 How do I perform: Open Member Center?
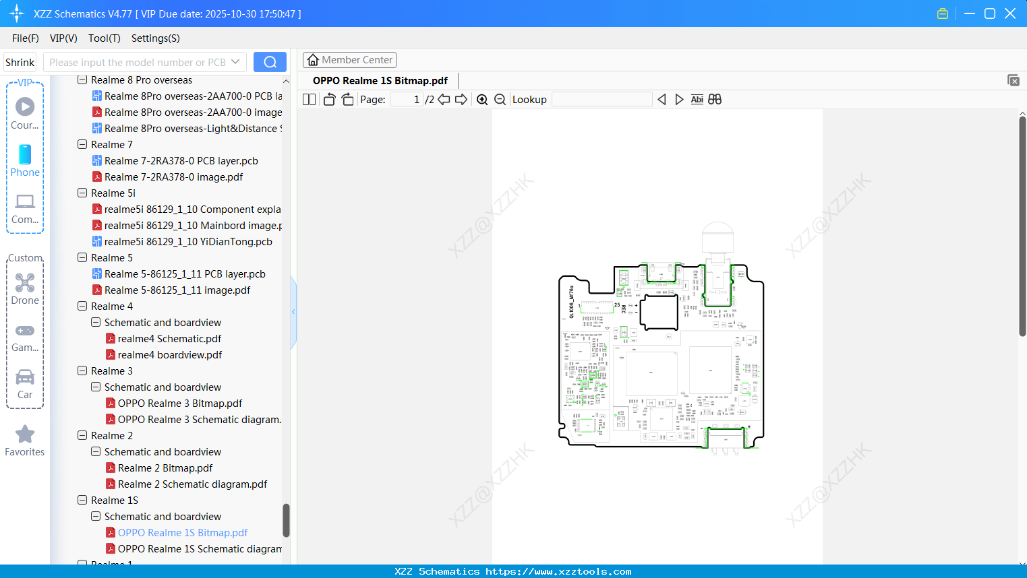point(349,60)
